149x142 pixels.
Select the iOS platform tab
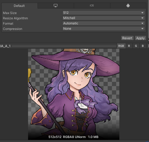(92, 6)
